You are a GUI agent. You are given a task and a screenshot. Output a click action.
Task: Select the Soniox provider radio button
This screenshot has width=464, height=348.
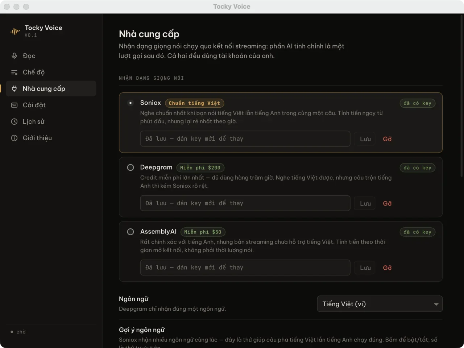130,103
